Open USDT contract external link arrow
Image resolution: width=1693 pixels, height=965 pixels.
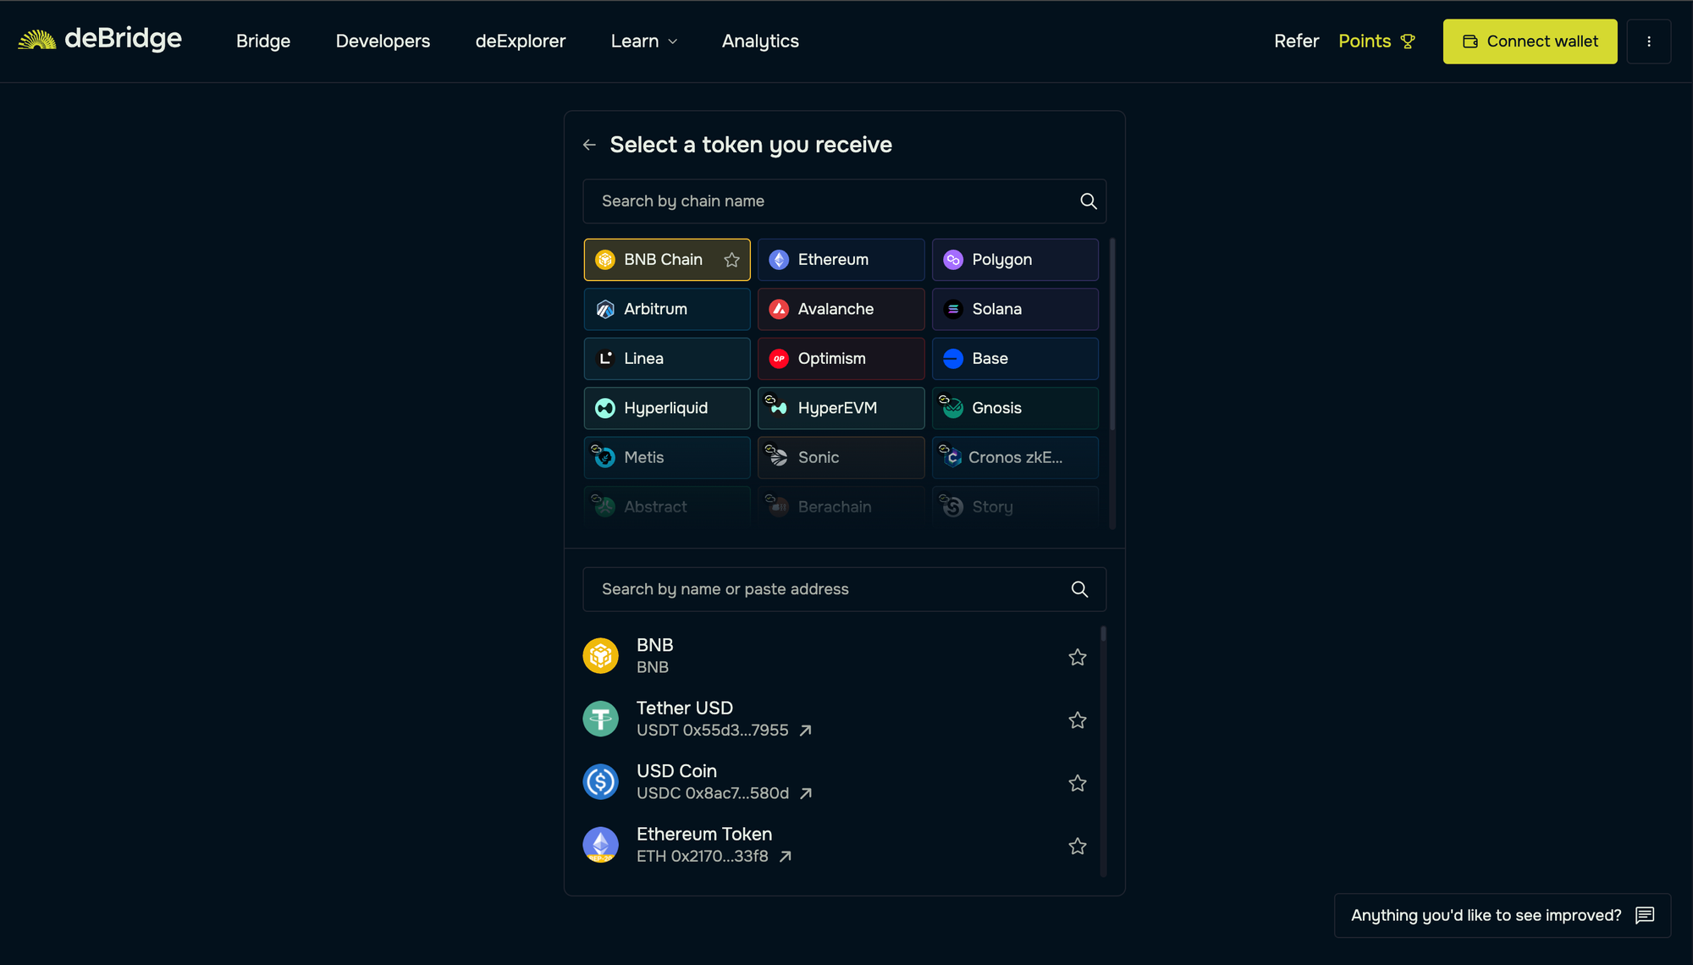click(806, 731)
